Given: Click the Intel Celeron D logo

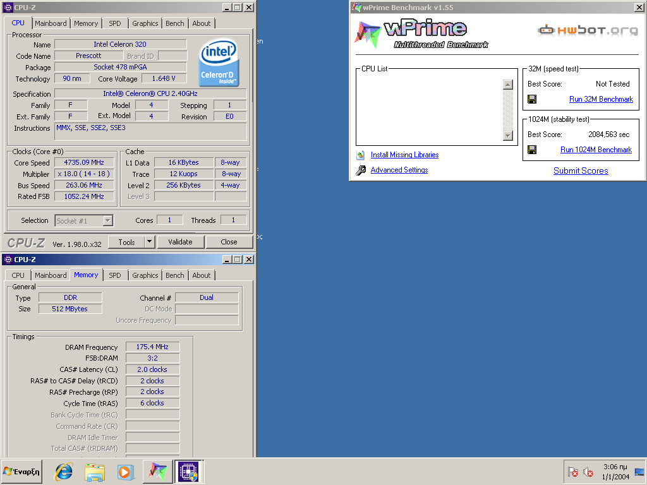Looking at the screenshot, I should [x=219, y=63].
